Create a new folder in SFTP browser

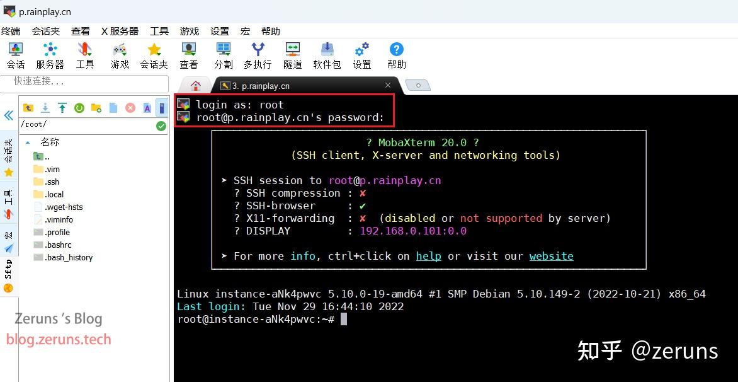coord(96,108)
